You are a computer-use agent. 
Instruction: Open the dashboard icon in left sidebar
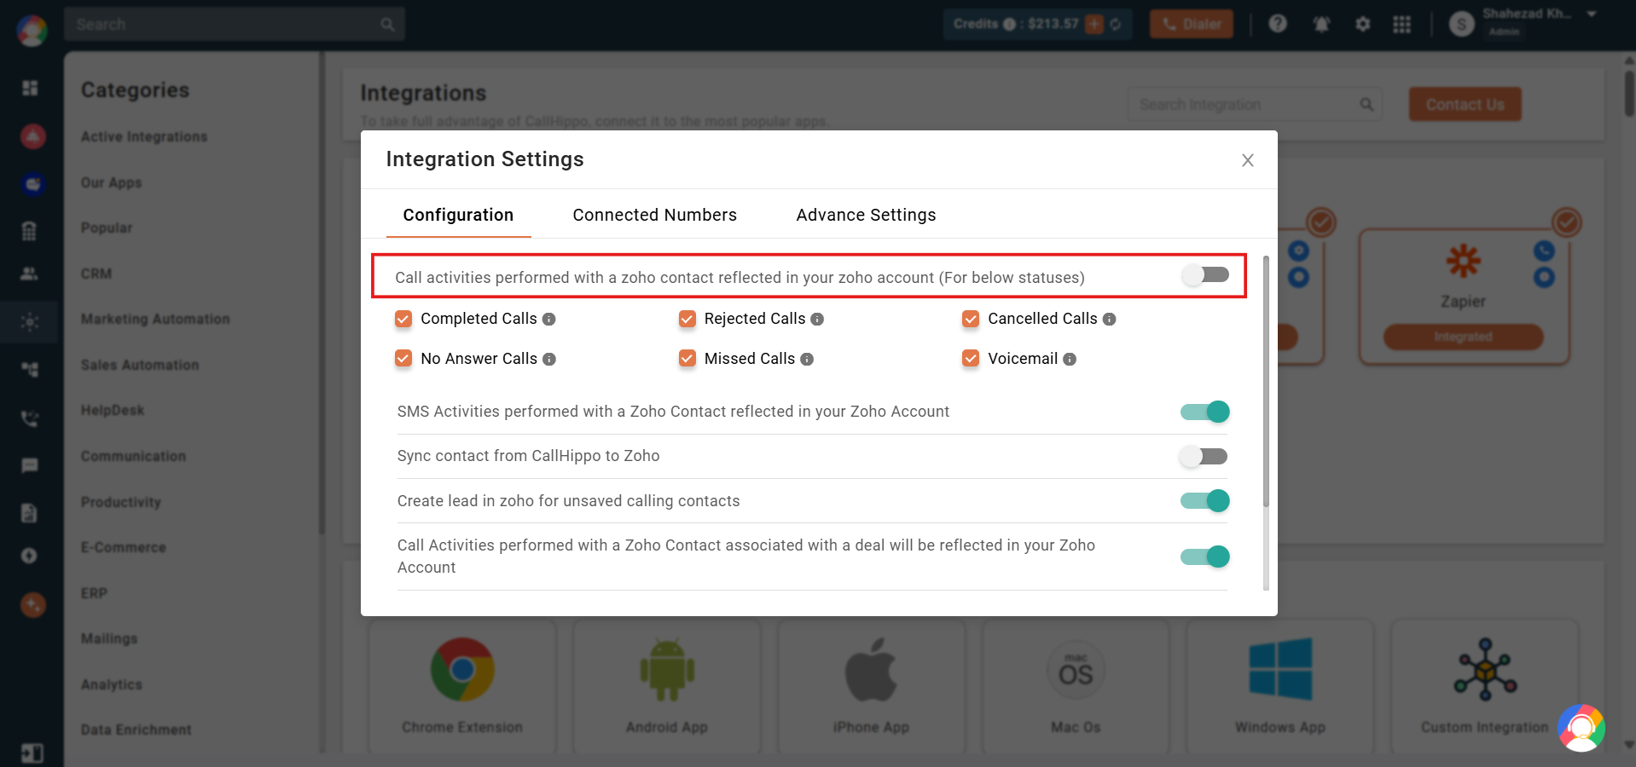click(30, 88)
